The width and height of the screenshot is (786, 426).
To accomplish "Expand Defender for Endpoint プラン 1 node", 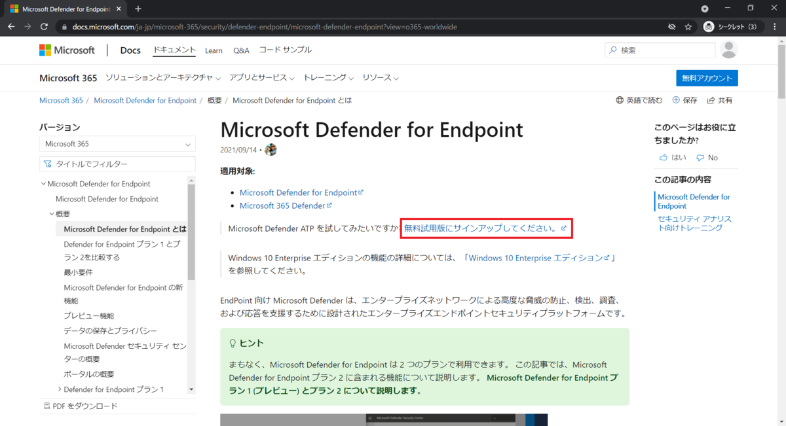I will (x=60, y=389).
